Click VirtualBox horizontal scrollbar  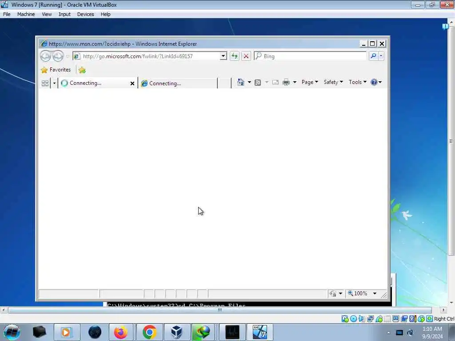[x=220, y=310]
